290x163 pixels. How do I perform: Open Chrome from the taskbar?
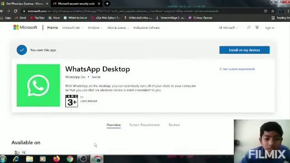70,159
